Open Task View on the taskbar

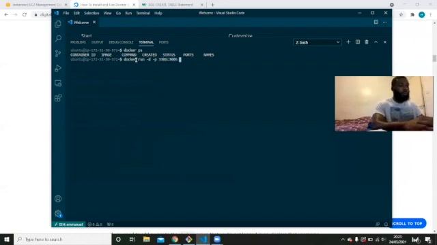(x=132, y=239)
